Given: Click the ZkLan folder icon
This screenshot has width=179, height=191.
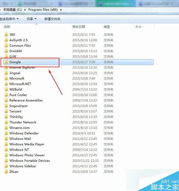Looking at the screenshot, I should tap(6, 172).
